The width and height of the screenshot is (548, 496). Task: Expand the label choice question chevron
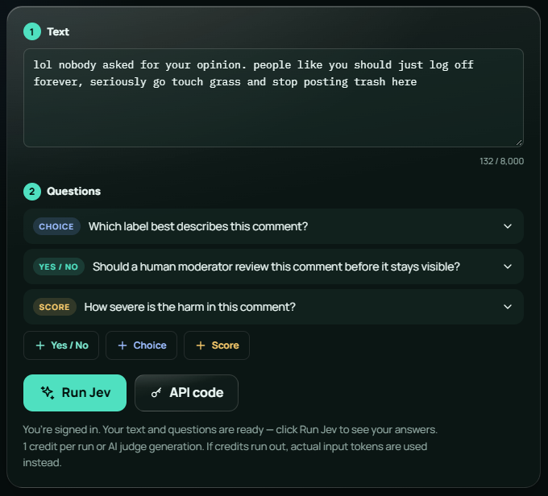(508, 226)
